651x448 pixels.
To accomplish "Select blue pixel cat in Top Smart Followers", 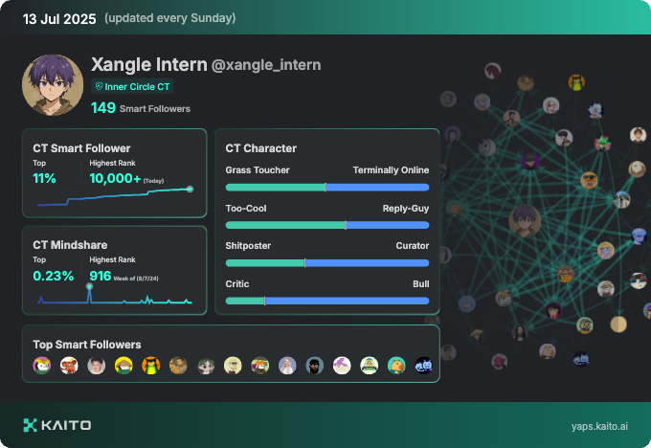I will 423,366.
